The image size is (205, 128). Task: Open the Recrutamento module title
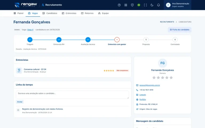(52, 5)
